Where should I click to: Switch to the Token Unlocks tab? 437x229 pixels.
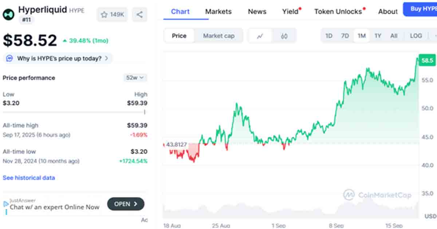(338, 12)
